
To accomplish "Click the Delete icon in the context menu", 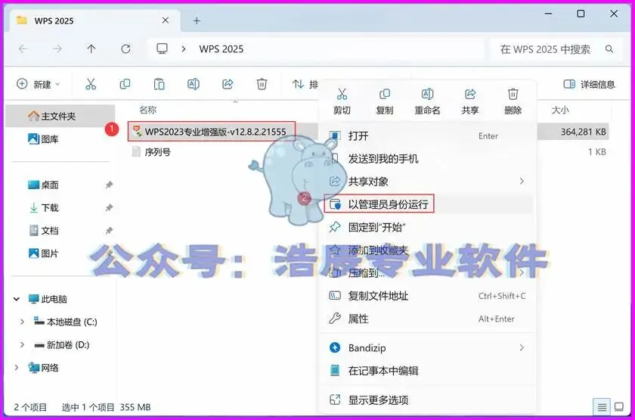I will [x=513, y=94].
